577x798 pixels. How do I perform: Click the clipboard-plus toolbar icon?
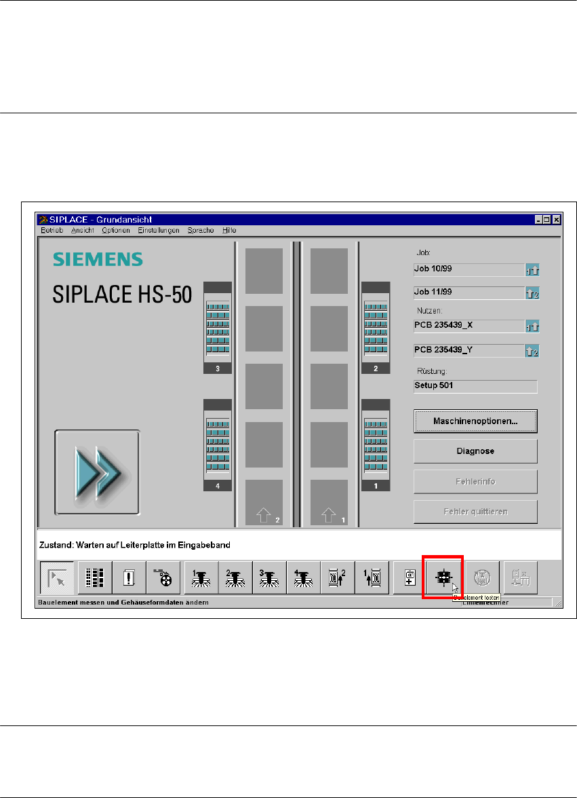(x=410, y=577)
